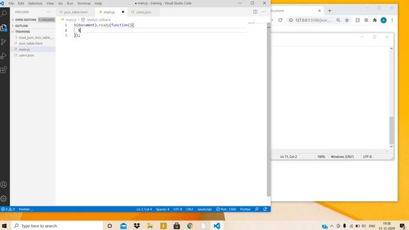
Task: Open the Source Control view icon
Action: click(4, 42)
